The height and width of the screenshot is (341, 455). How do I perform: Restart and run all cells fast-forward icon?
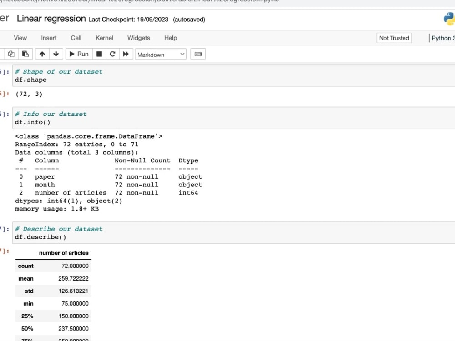[x=126, y=54]
